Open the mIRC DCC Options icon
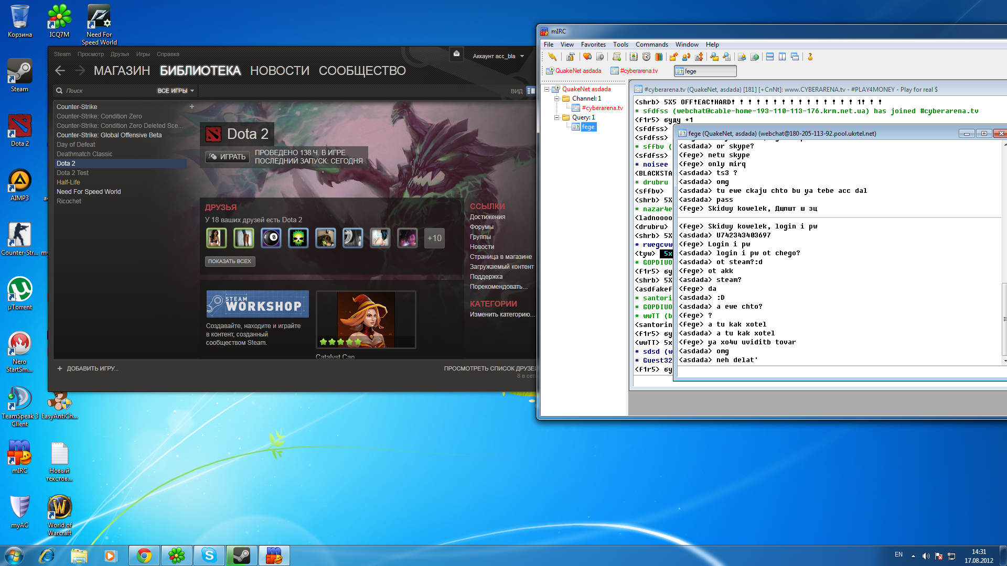The width and height of the screenshot is (1007, 566). (x=699, y=57)
